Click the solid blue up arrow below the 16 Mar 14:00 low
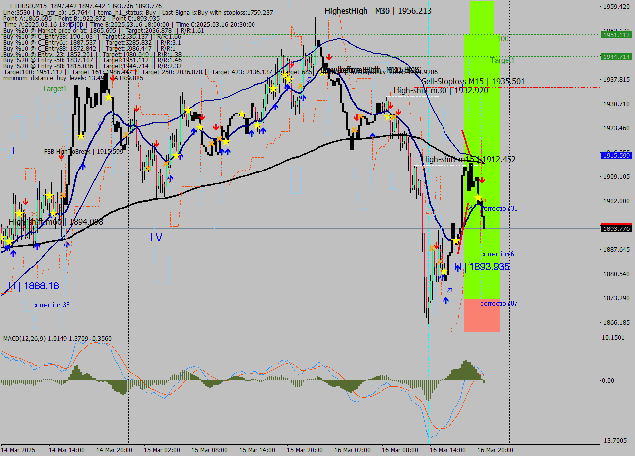The height and width of the screenshot is (456, 635). (x=445, y=300)
